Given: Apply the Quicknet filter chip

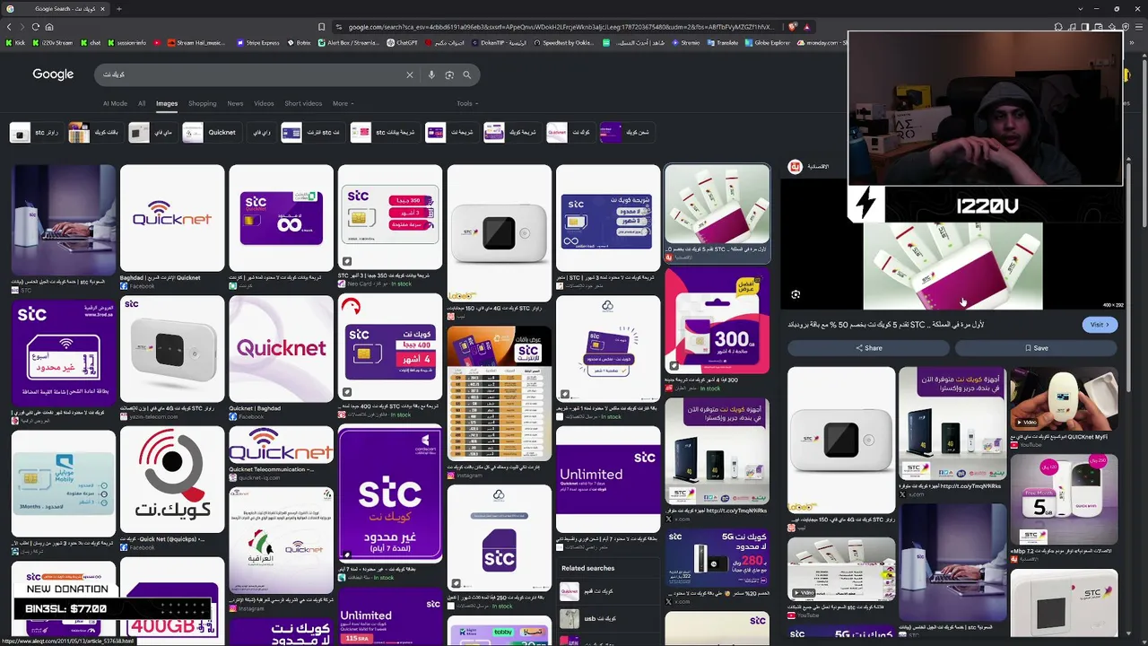Looking at the screenshot, I should 211,133.
